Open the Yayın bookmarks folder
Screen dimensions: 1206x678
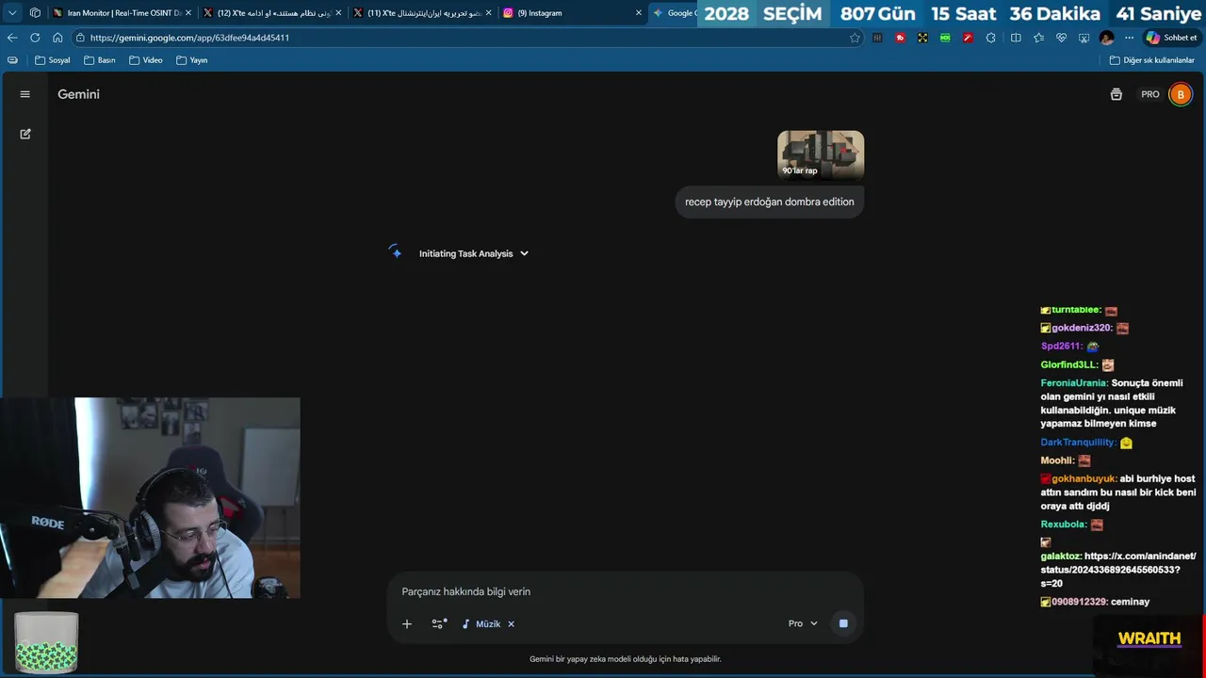coord(191,60)
